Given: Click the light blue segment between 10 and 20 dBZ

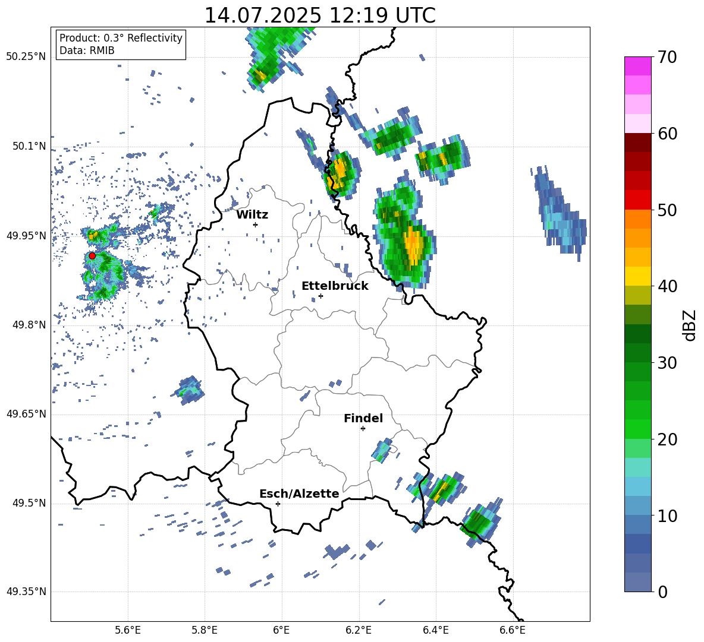Looking at the screenshot, I should coord(637,486).
